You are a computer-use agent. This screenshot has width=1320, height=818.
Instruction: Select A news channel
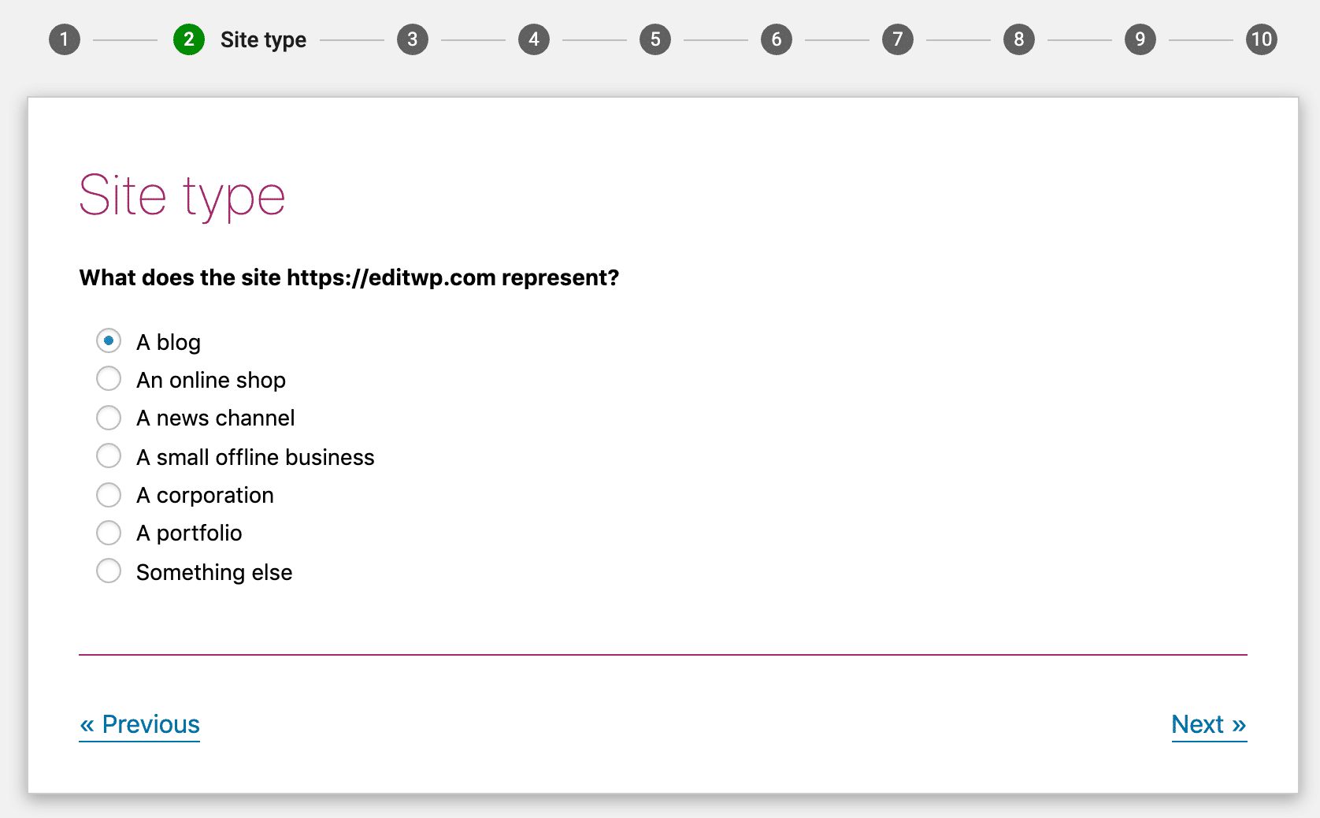pos(109,417)
